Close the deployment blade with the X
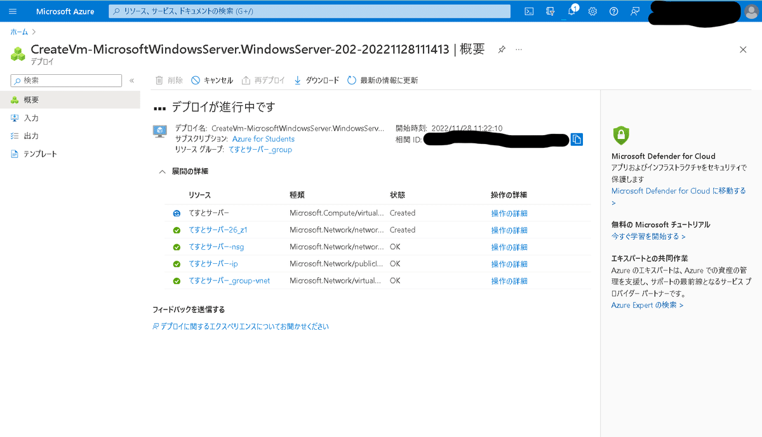762x437 pixels. (x=743, y=49)
